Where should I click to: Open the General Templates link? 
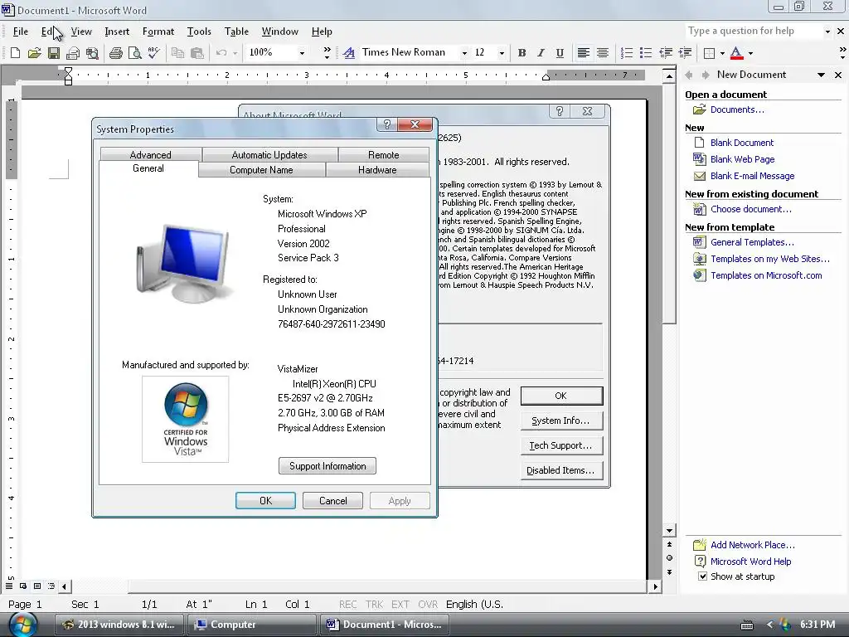click(752, 242)
